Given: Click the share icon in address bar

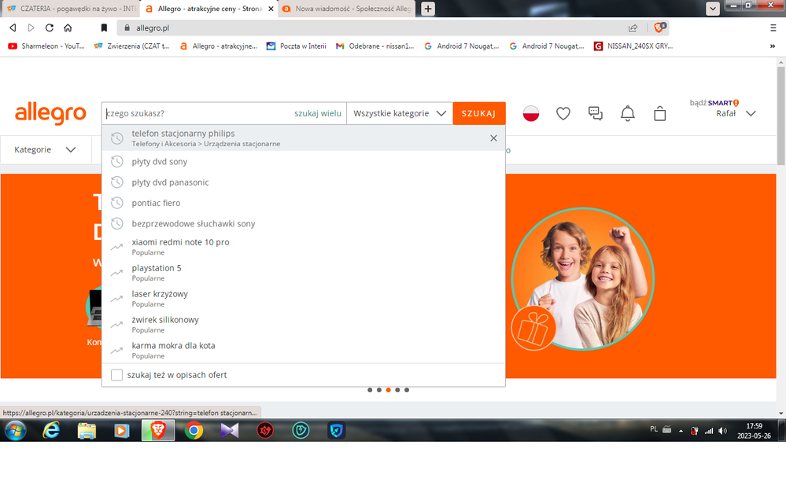Looking at the screenshot, I should tap(633, 28).
